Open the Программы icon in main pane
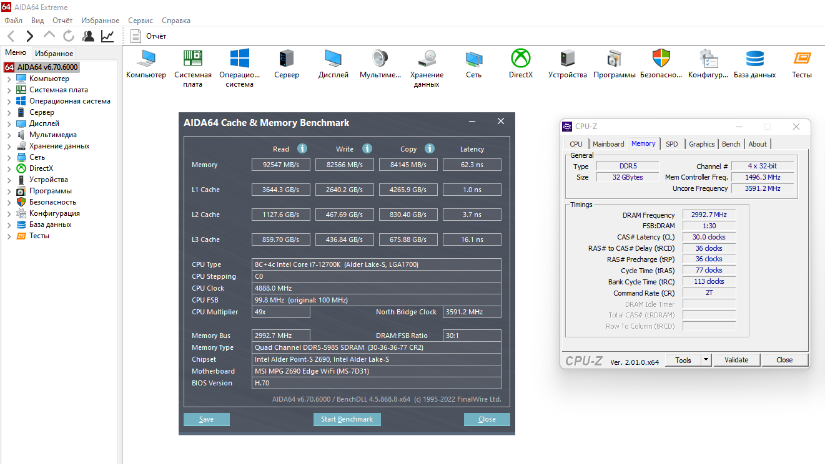The height and width of the screenshot is (464, 825). pos(615,59)
